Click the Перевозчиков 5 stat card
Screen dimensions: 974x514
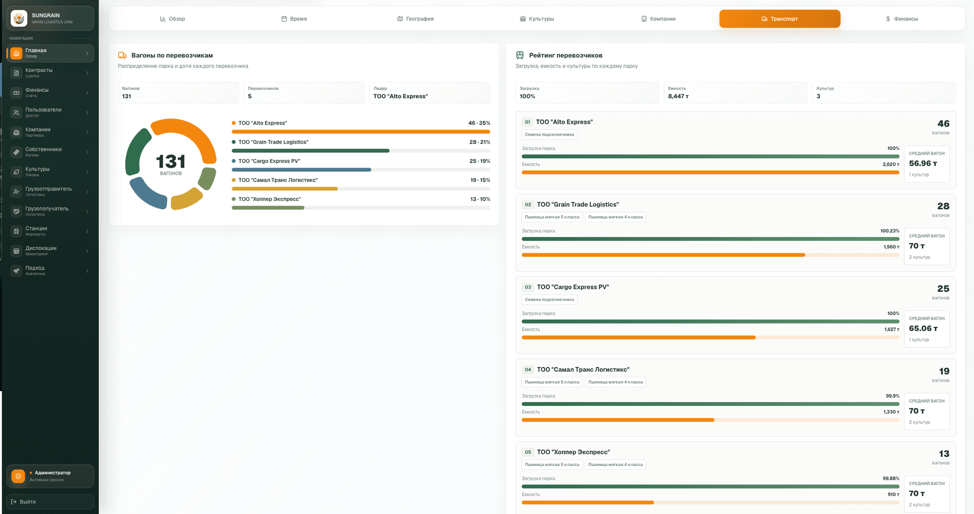[304, 92]
